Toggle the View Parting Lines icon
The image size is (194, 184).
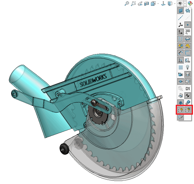(x=188, y=39)
